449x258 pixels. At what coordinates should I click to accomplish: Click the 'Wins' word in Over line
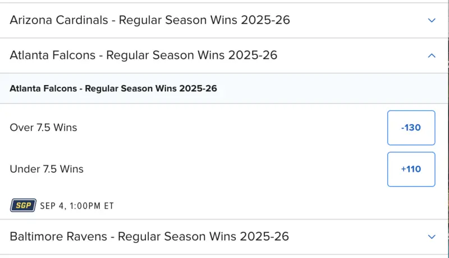coord(65,128)
